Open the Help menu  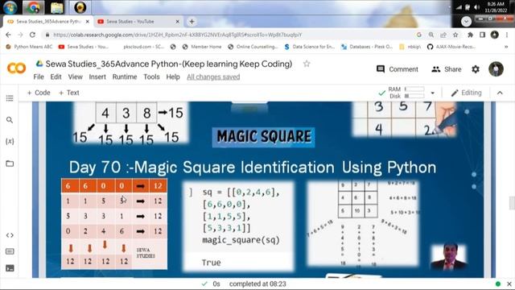click(173, 77)
